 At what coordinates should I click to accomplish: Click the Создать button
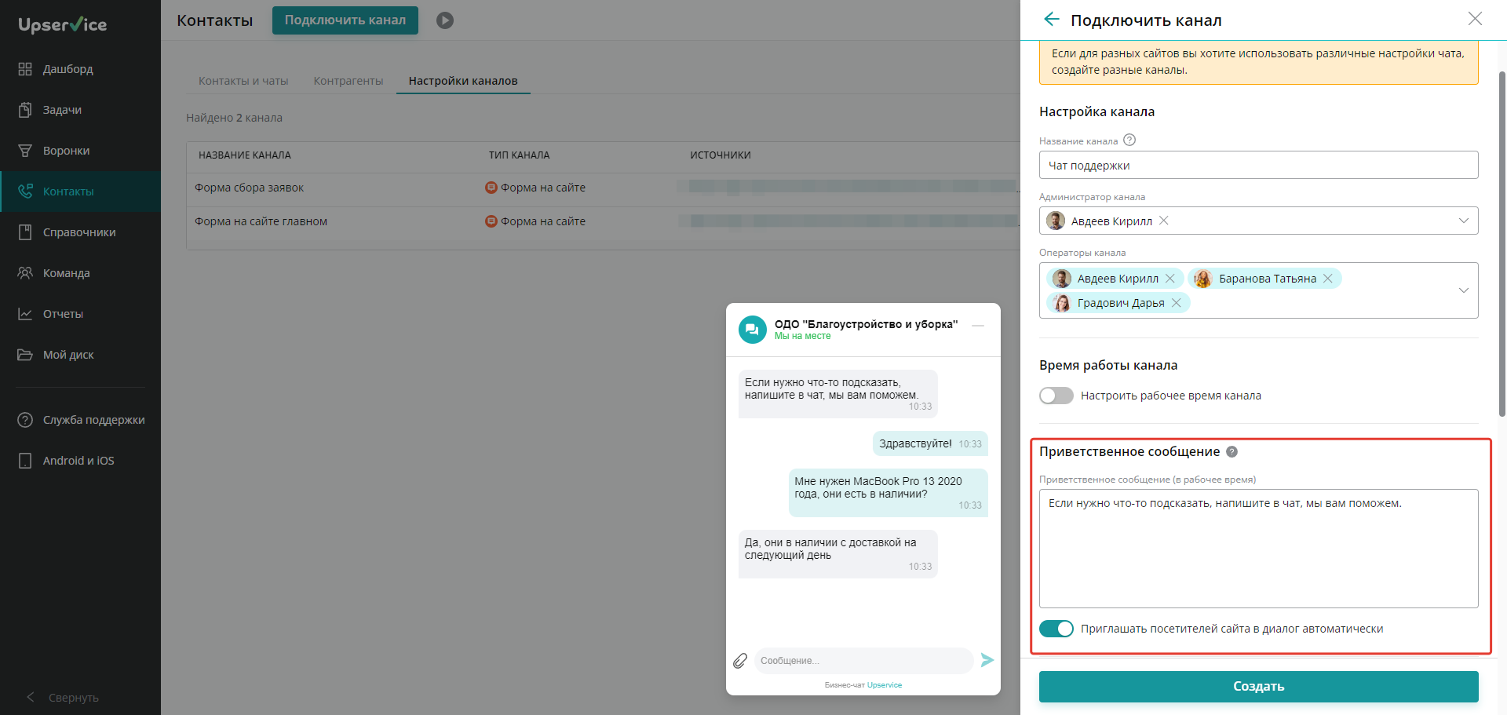[x=1259, y=687]
